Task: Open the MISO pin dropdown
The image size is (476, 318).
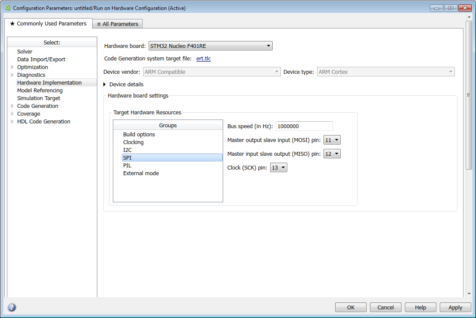Action: coord(332,154)
